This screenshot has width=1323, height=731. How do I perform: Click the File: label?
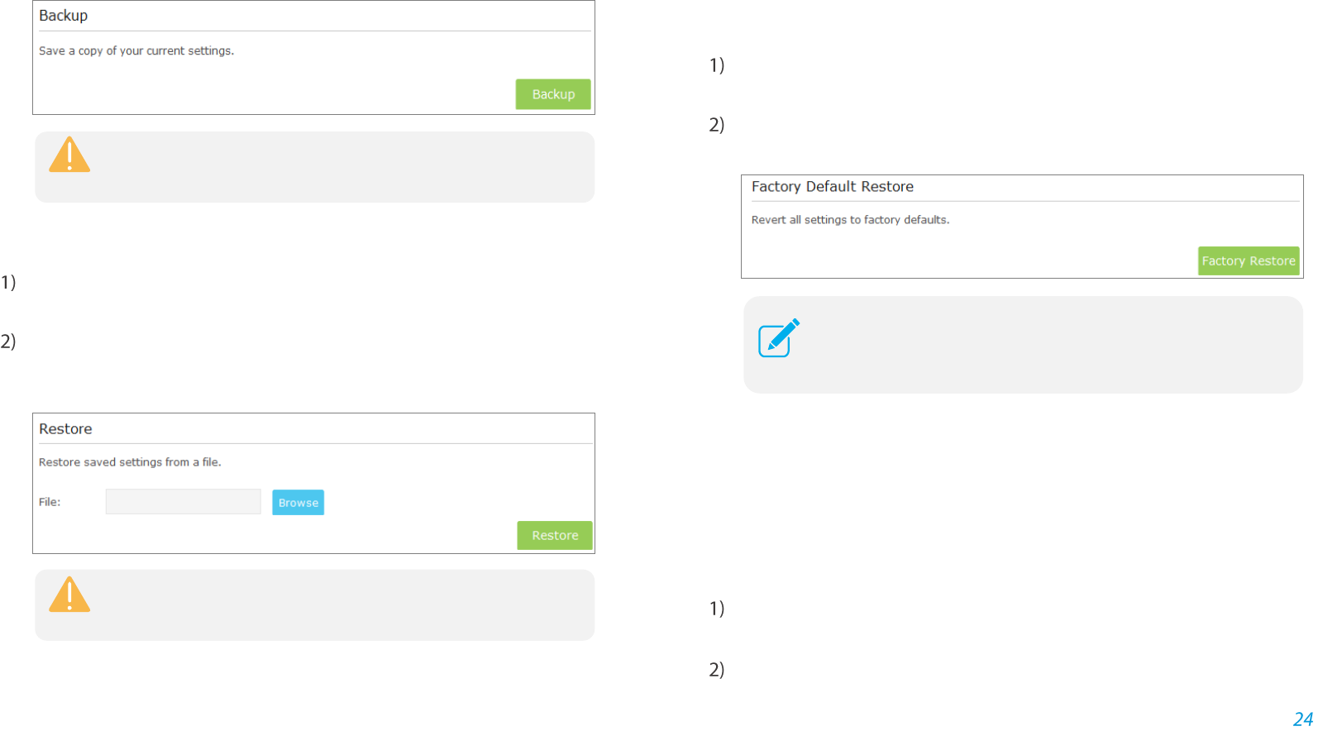click(x=50, y=502)
